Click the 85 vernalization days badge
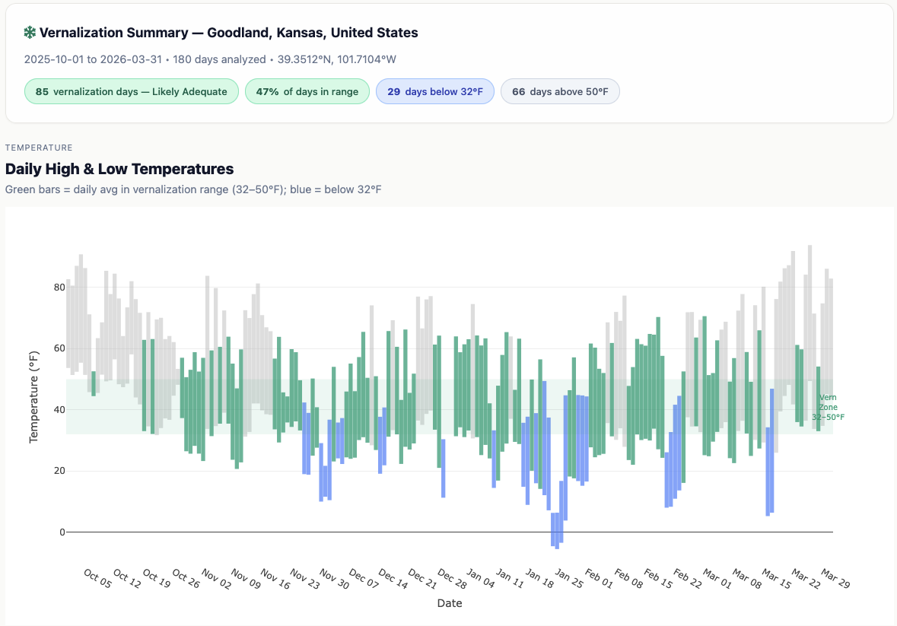The image size is (897, 626). click(x=132, y=91)
